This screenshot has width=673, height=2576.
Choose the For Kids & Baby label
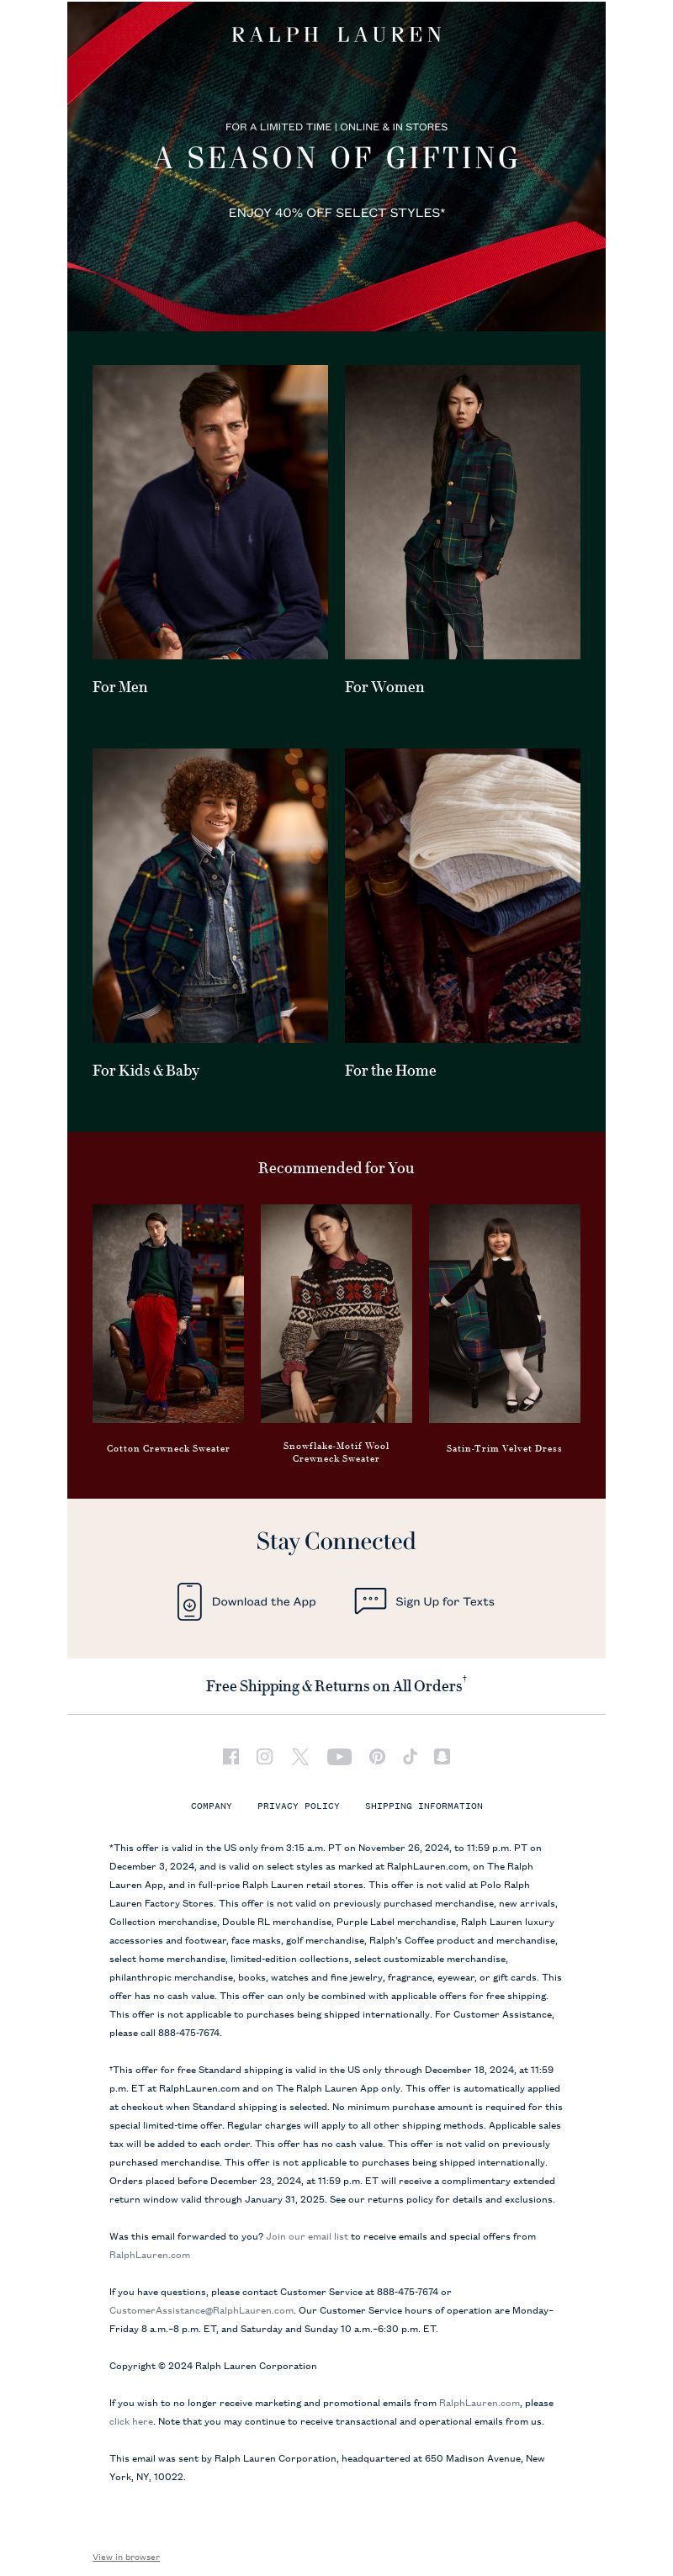(x=146, y=1070)
